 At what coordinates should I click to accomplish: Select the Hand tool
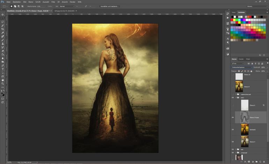(3, 80)
